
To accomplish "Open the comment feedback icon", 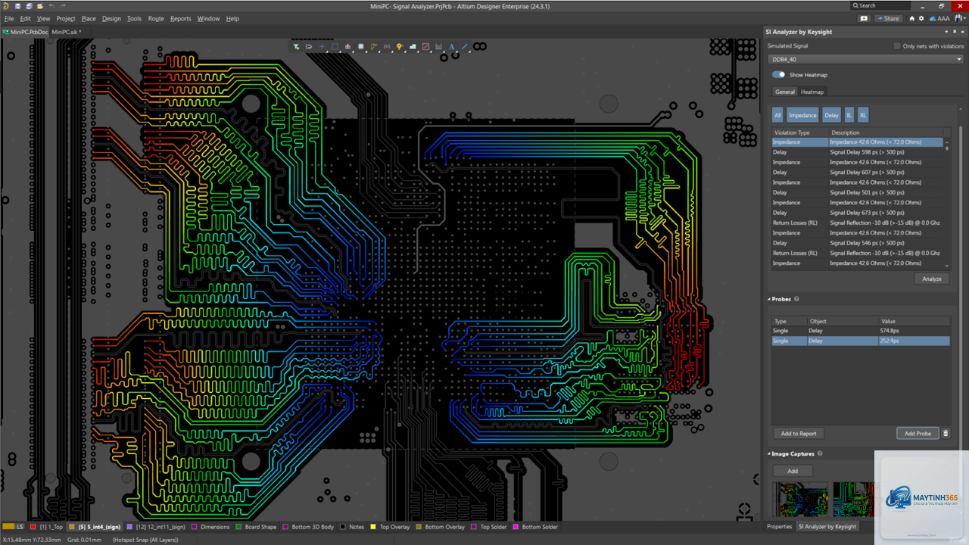I will 864,18.
